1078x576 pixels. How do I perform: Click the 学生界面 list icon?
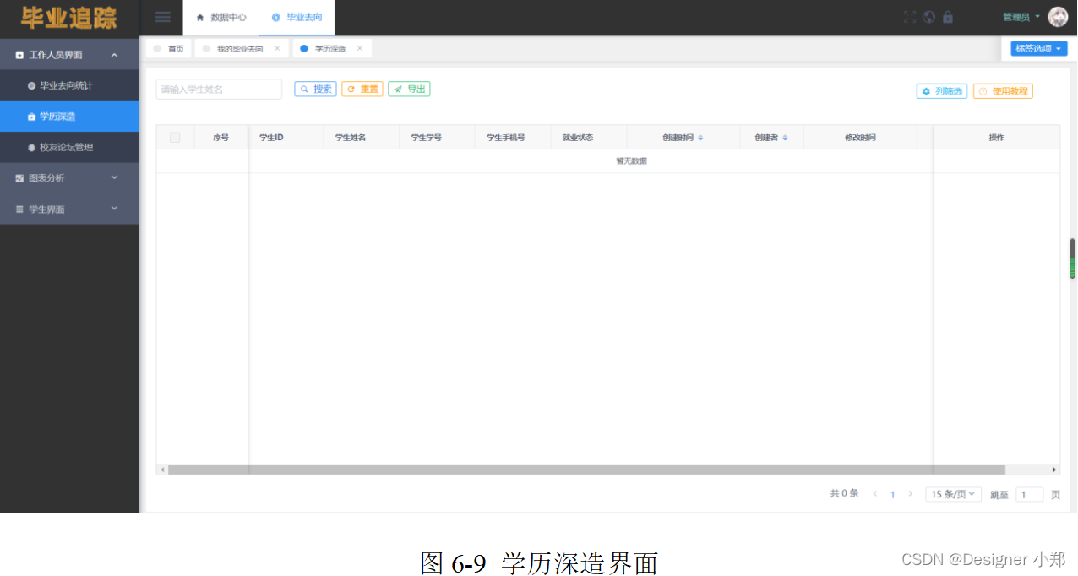[19, 209]
